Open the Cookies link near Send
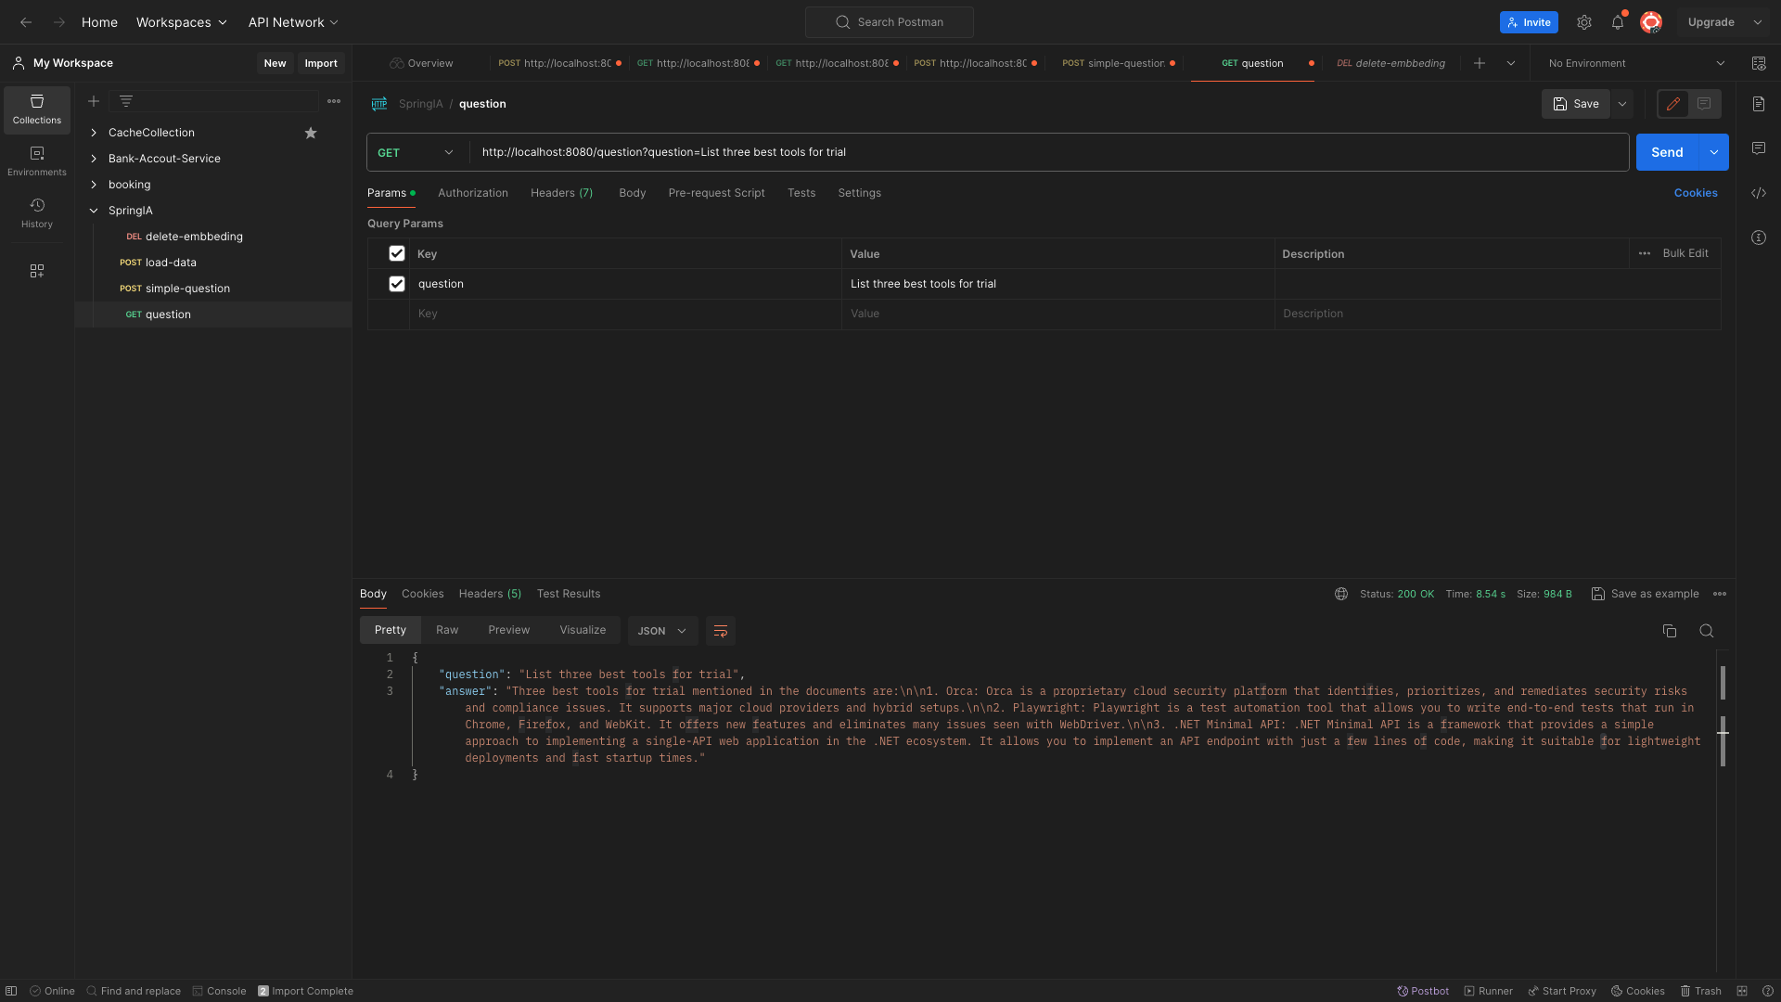This screenshot has width=1781, height=1002. click(x=1696, y=193)
